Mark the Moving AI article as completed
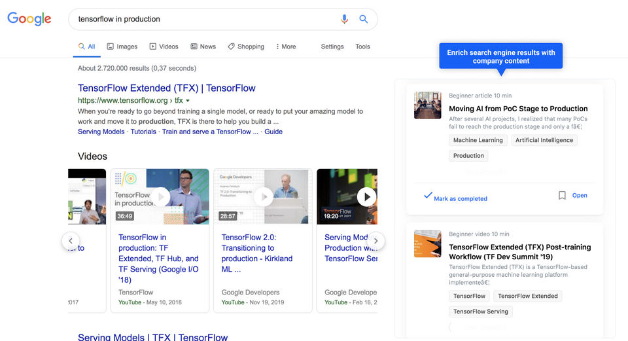This screenshot has width=628, height=341. (456, 197)
